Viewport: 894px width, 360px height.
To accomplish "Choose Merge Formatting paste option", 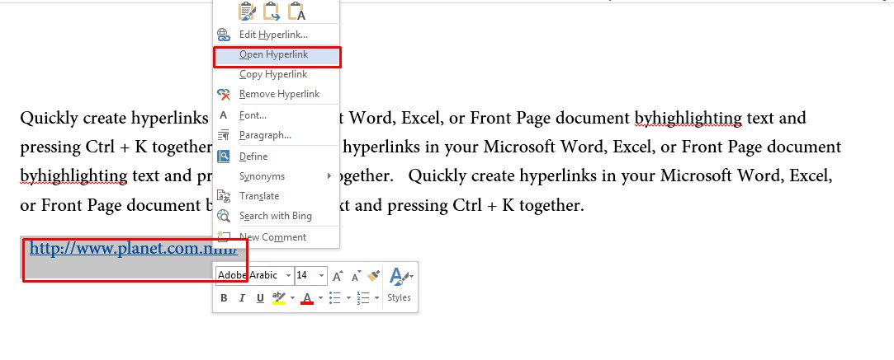I will (x=272, y=12).
